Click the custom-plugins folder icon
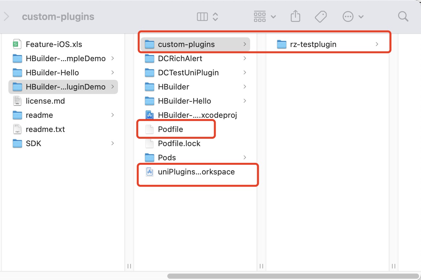Viewport: 421px width, 280px height. [x=150, y=44]
